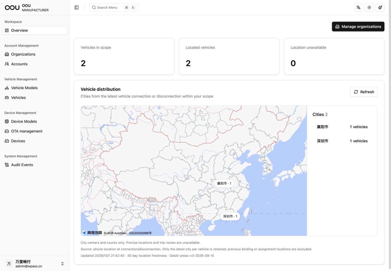Screen dimensions: 391x271
Task: Focus the Search Menu field
Action: [x=114, y=8]
